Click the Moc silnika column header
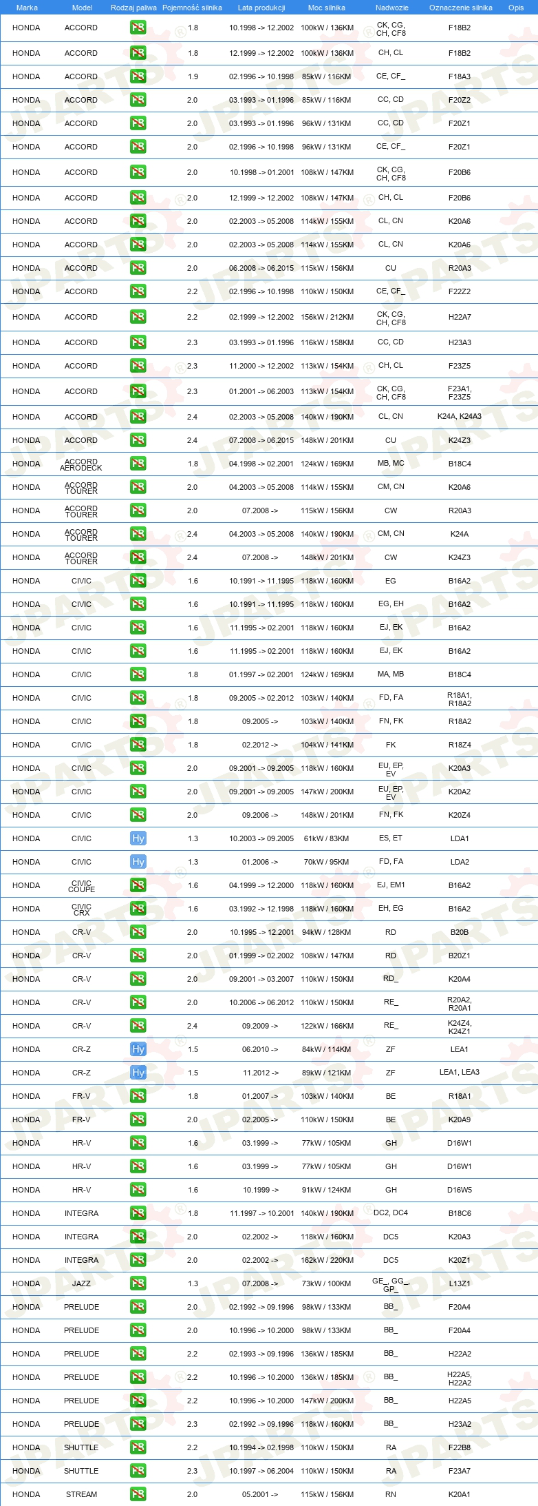This screenshot has height=1506, width=538. pos(327,8)
